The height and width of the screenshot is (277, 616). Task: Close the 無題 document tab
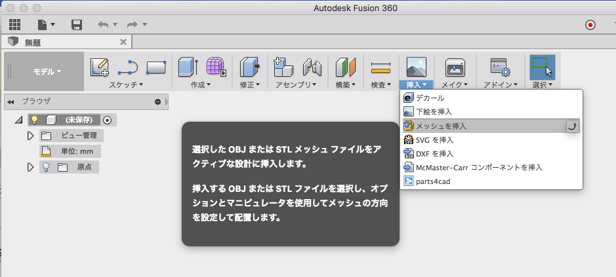(x=123, y=42)
